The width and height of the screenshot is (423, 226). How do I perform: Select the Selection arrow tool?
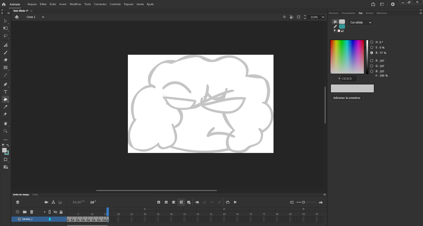5,21
